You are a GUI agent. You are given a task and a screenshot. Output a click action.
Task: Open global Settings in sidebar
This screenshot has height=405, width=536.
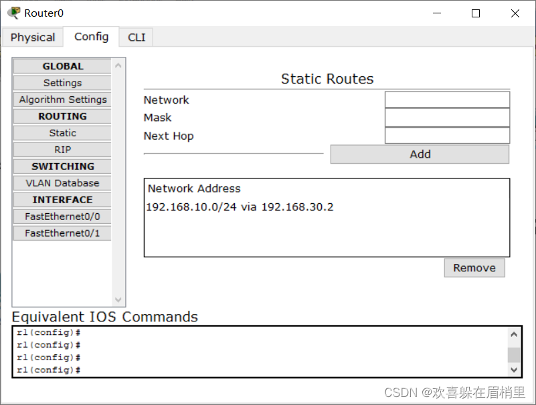point(62,83)
